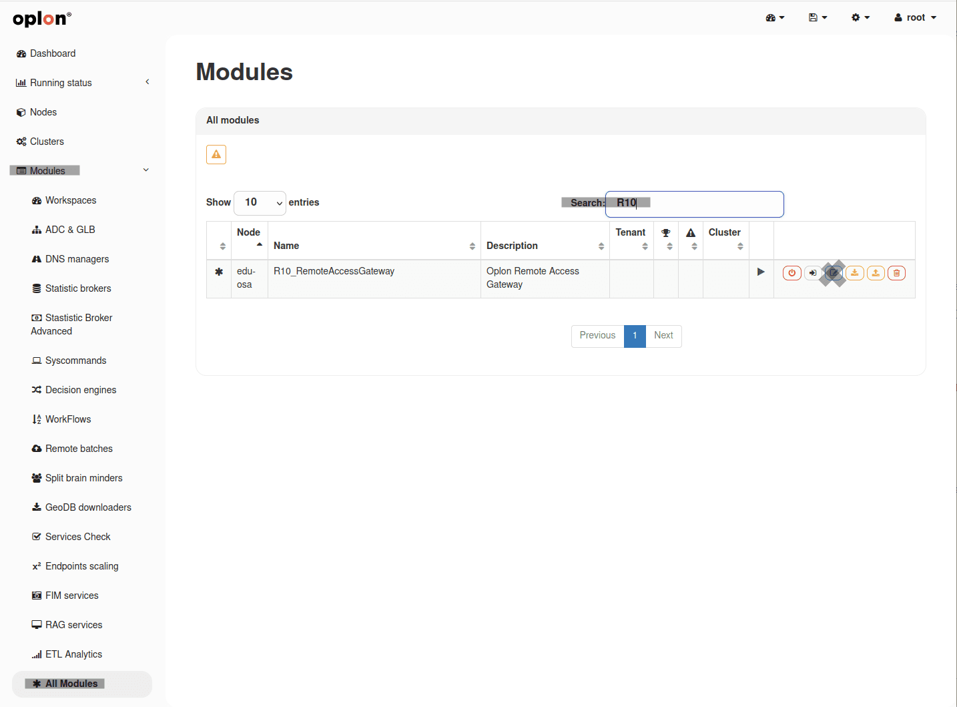Screen dimensions: 957x707
Task: Sort table by Name column
Action: 374,240
